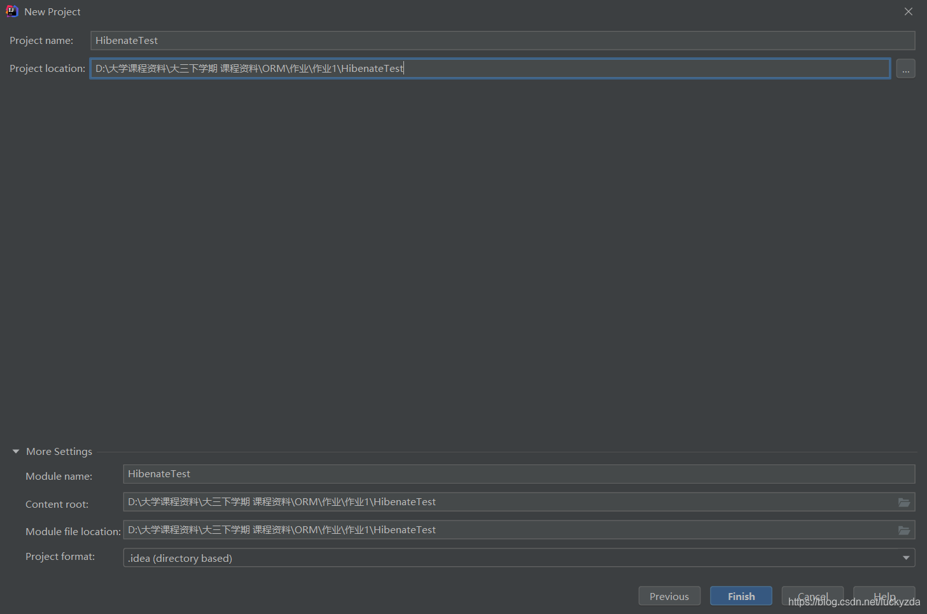
Task: Close the New Project window
Action: click(909, 11)
